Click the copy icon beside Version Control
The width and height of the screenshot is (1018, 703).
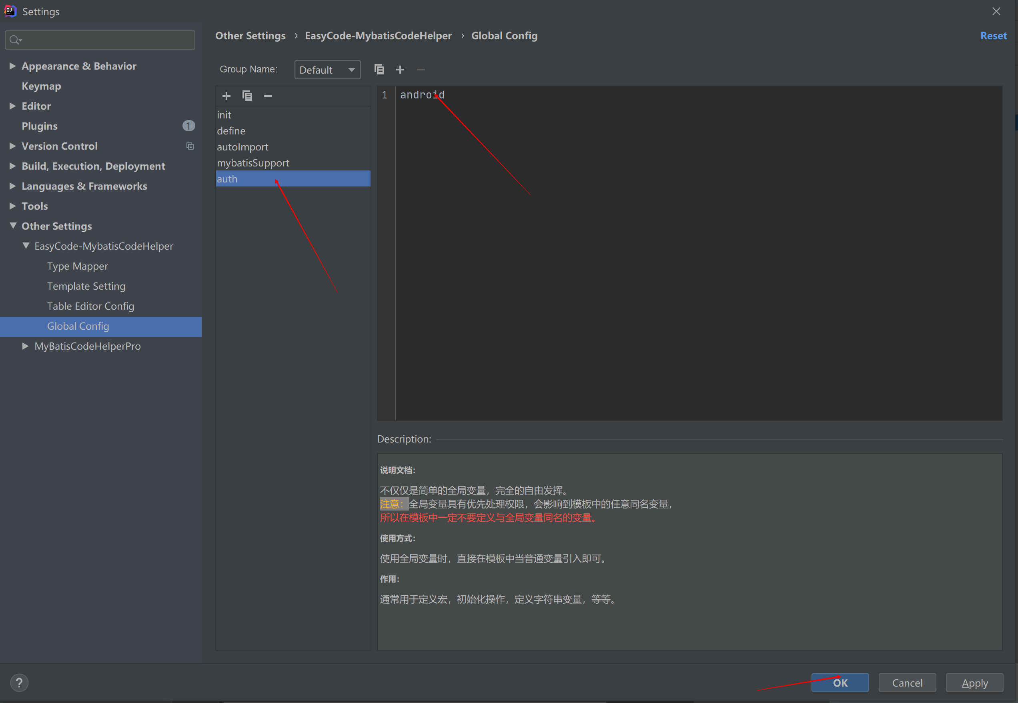(190, 146)
